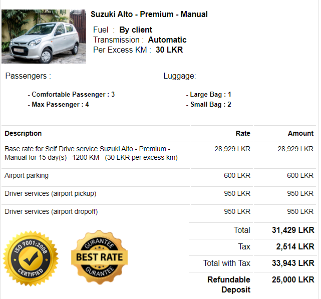Select the Rate column header
Screen dimensions: 321x299
click(243, 133)
